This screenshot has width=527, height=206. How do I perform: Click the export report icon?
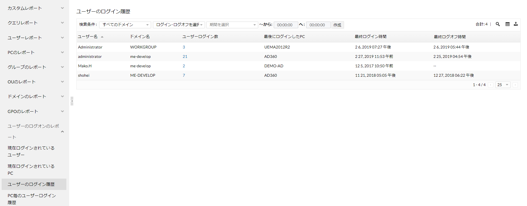[x=516, y=24]
